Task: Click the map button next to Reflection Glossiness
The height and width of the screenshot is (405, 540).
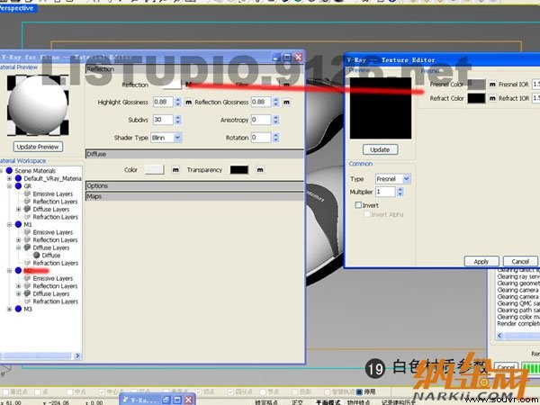Action: [x=286, y=102]
